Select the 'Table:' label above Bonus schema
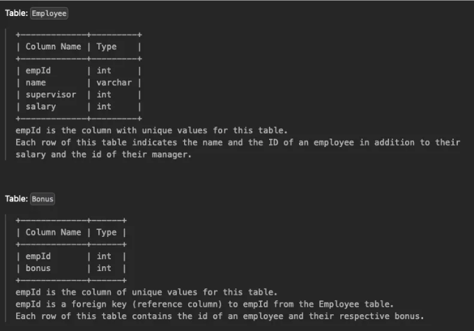Image resolution: width=474 pixels, height=331 pixels. click(x=16, y=199)
